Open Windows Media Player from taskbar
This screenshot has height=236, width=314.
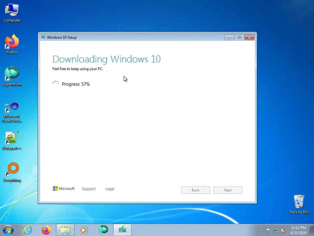click(x=84, y=230)
